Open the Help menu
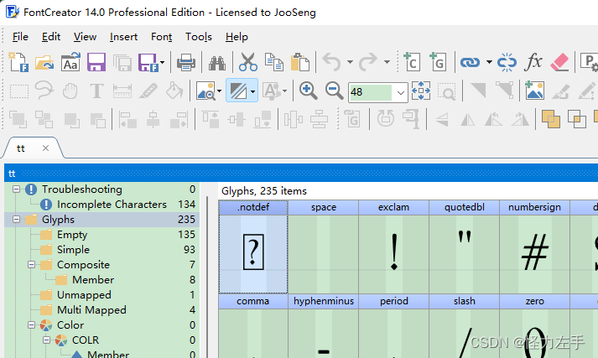The height and width of the screenshot is (358, 598). 237,37
